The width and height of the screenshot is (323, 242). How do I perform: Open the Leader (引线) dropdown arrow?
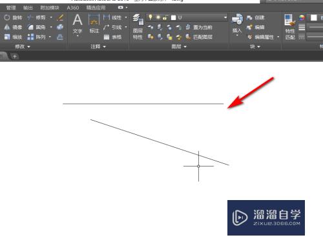point(126,27)
